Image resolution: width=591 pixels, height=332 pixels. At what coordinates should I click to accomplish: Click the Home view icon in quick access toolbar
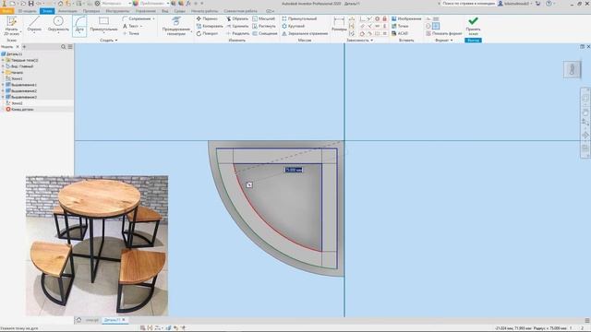tap(60, 4)
